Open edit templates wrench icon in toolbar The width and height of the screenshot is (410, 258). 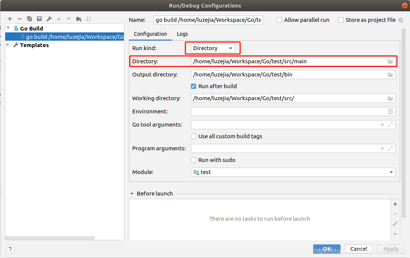coord(49,19)
